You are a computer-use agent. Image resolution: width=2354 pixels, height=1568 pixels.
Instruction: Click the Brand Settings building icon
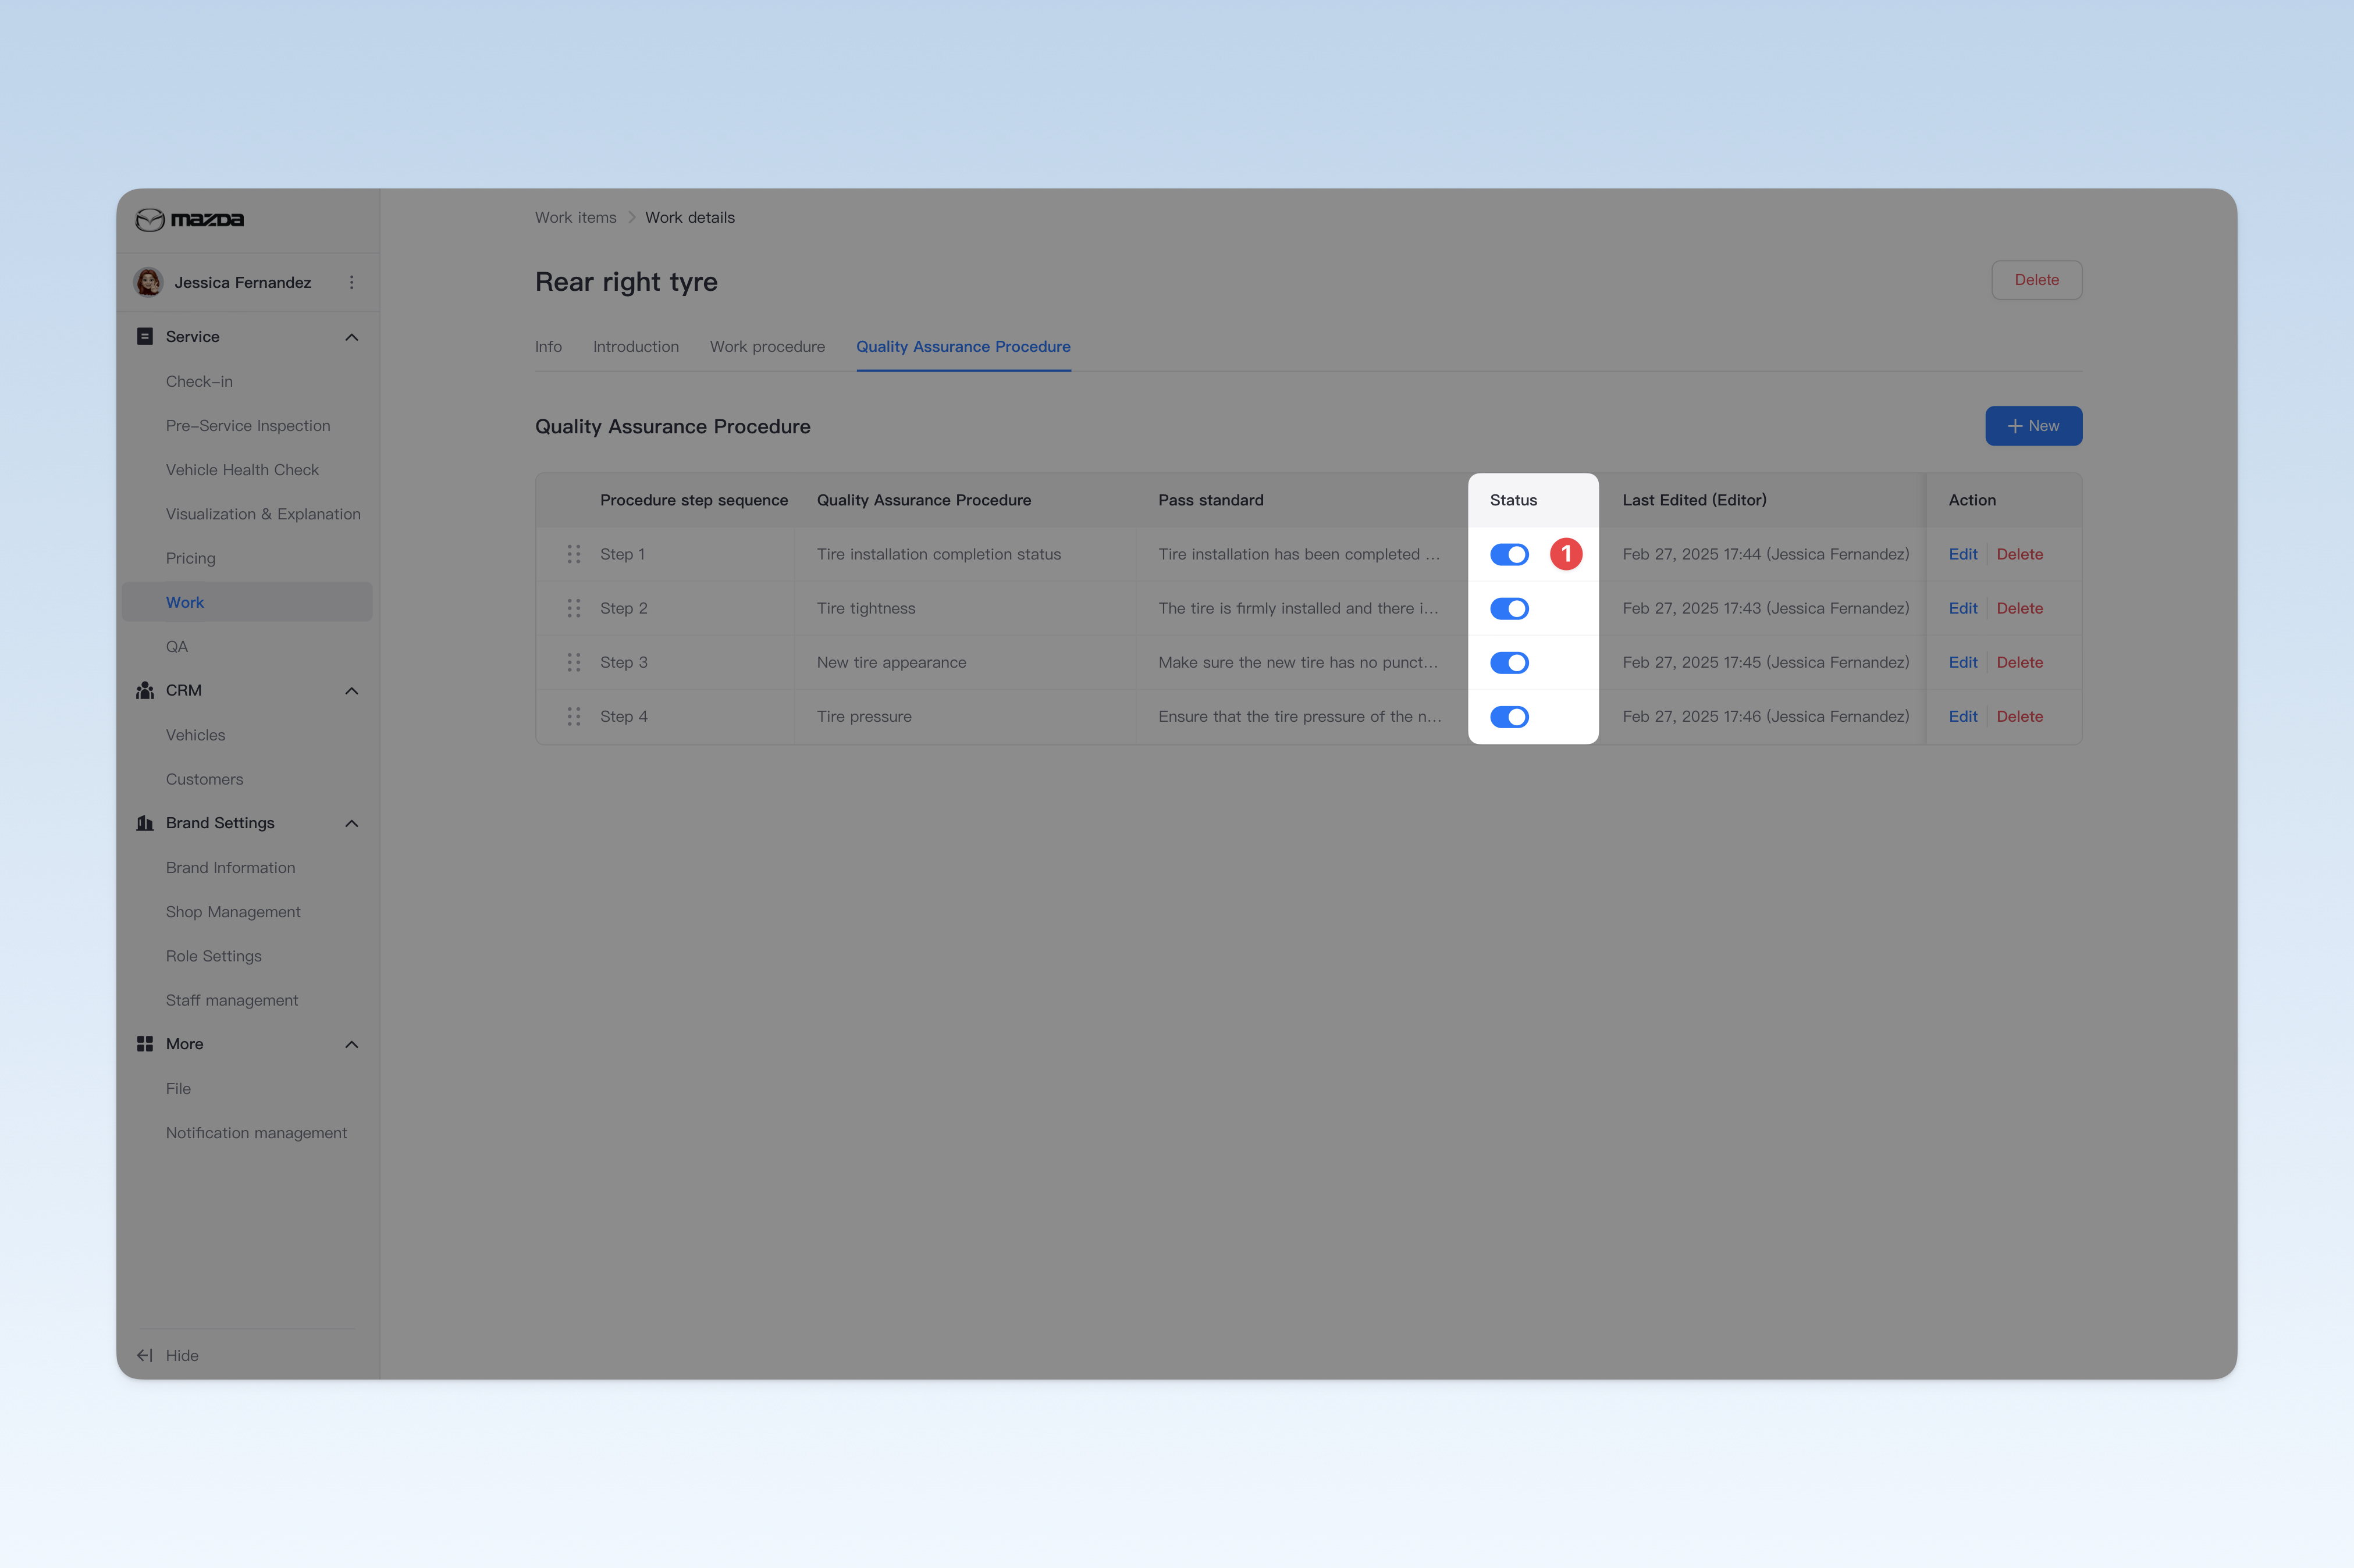click(x=145, y=823)
